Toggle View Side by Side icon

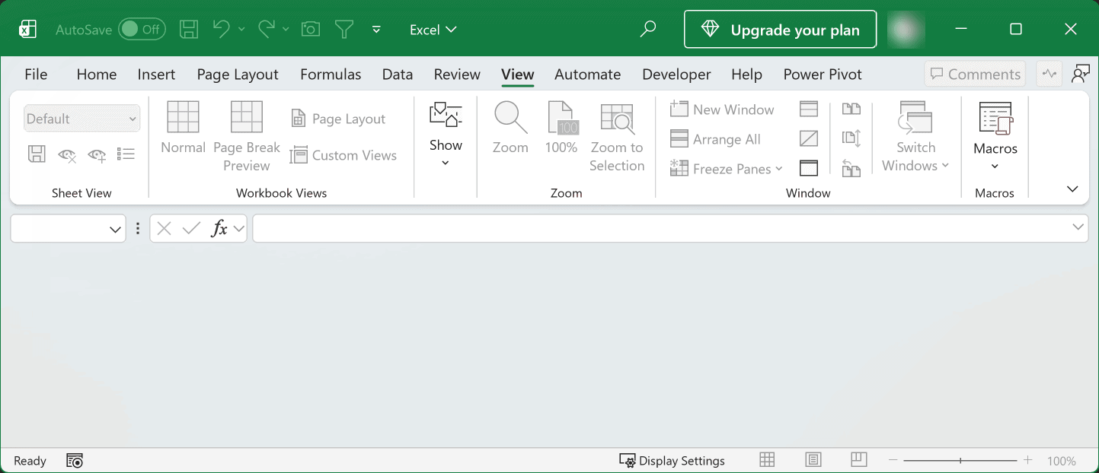851,110
